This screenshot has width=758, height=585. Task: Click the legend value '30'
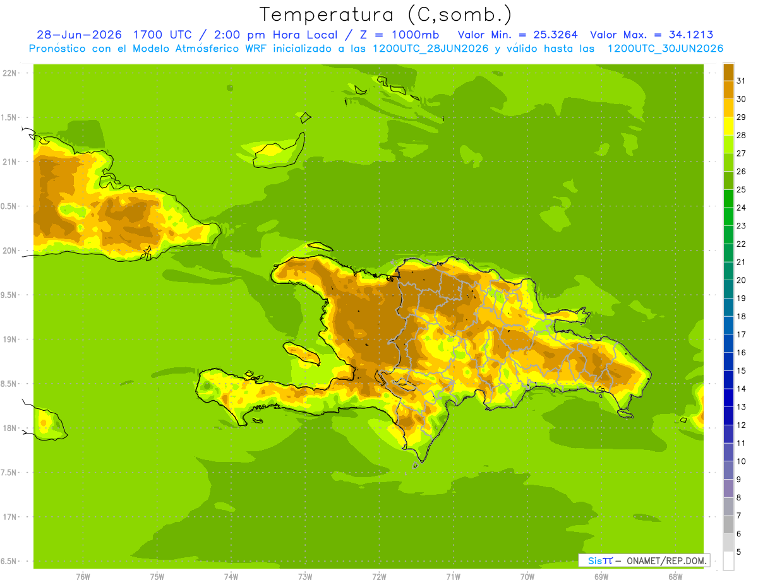pos(741,99)
